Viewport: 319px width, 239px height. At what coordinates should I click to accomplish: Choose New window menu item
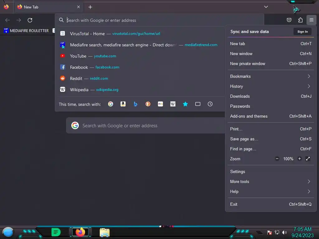tap(271, 54)
